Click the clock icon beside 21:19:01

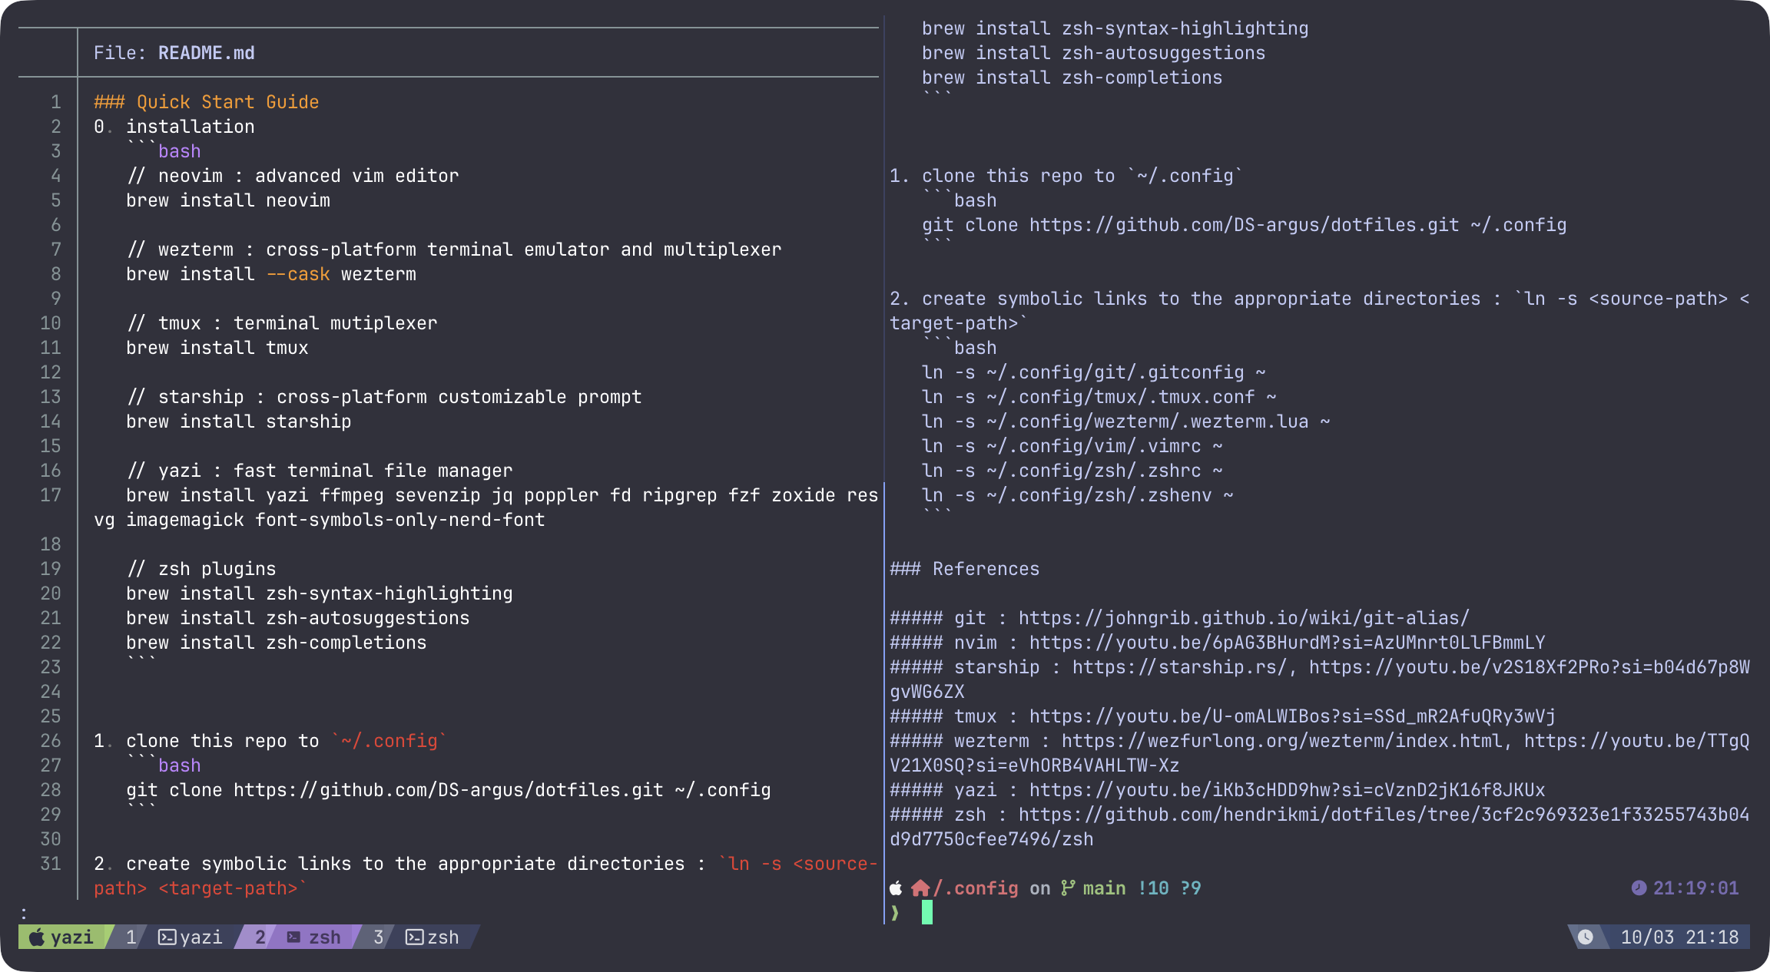[1639, 888]
